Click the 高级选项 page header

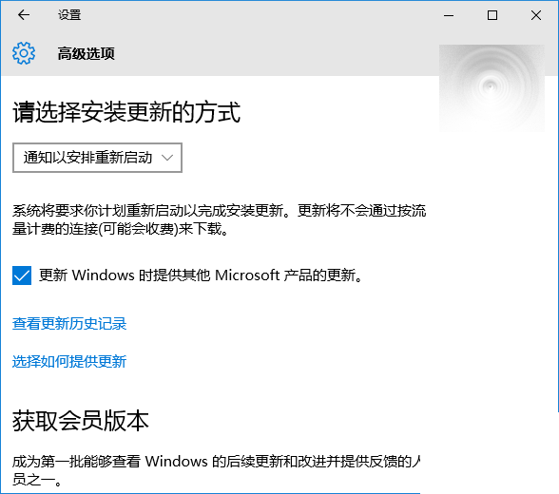pos(86,54)
